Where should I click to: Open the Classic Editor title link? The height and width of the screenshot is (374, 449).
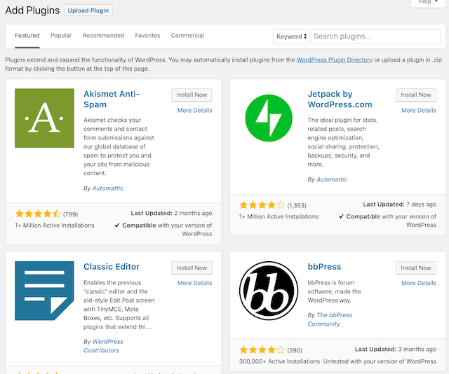(112, 266)
